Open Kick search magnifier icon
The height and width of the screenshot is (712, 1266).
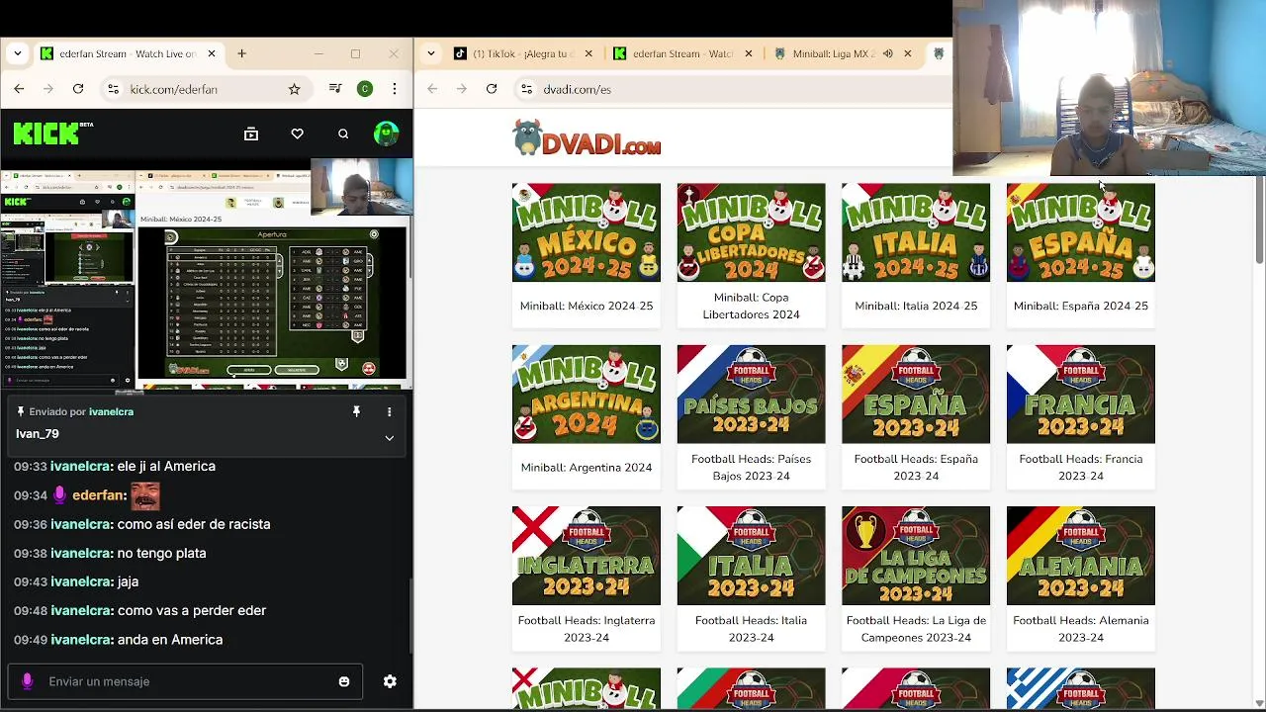point(343,133)
